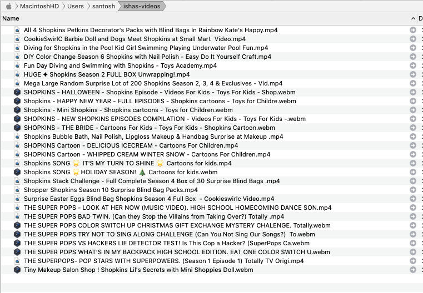
Task: Click arrow button for WHIPPED CREAM WINTER SNOW row
Action: point(413,155)
